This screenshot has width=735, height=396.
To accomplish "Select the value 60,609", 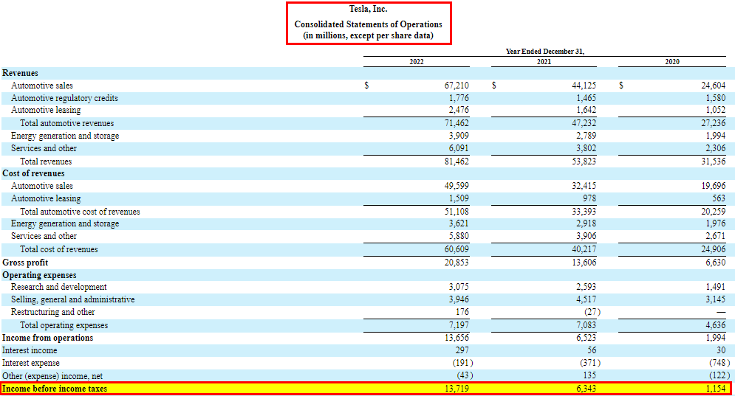I will tap(457, 249).
